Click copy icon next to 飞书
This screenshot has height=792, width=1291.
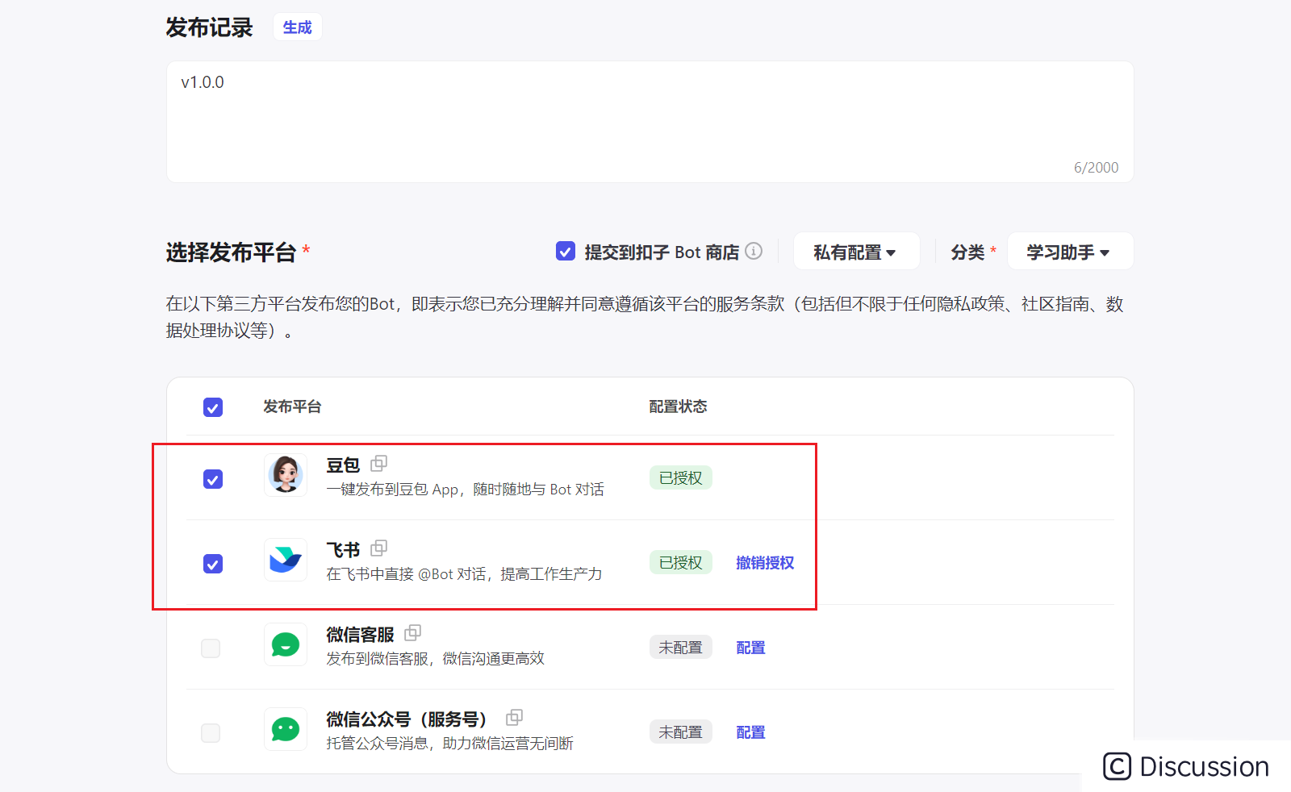tap(379, 548)
